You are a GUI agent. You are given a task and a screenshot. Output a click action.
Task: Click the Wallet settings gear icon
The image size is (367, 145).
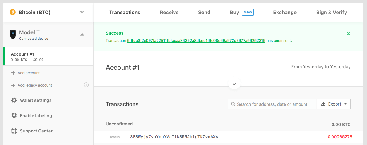14,100
